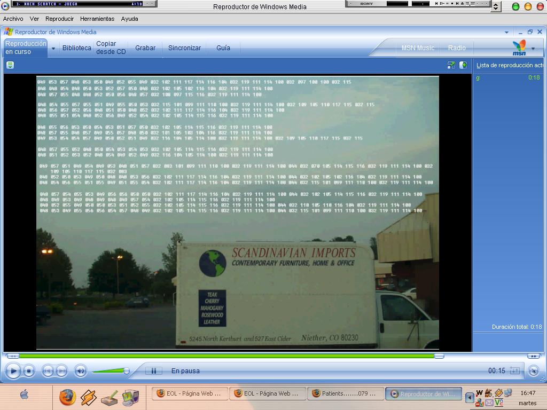547x410 pixels.
Task: Open the Guía tab
Action: [223, 48]
